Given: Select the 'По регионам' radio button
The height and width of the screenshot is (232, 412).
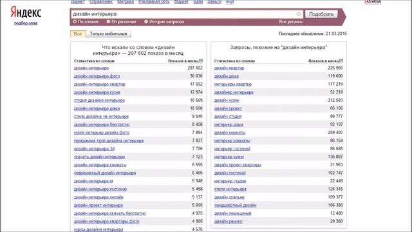Looking at the screenshot, I should pos(108,22).
